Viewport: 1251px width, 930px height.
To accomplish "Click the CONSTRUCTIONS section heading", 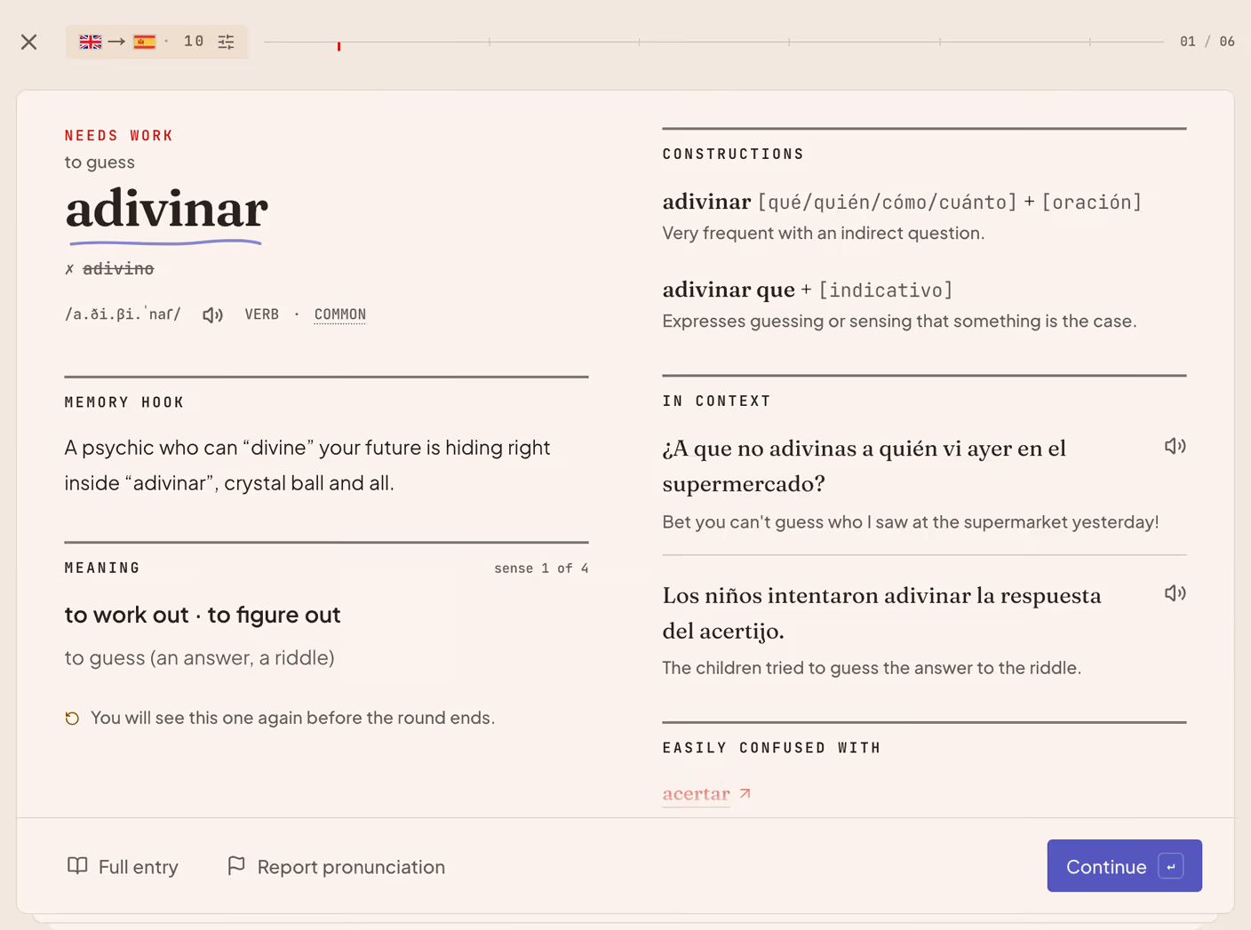I will coord(733,155).
